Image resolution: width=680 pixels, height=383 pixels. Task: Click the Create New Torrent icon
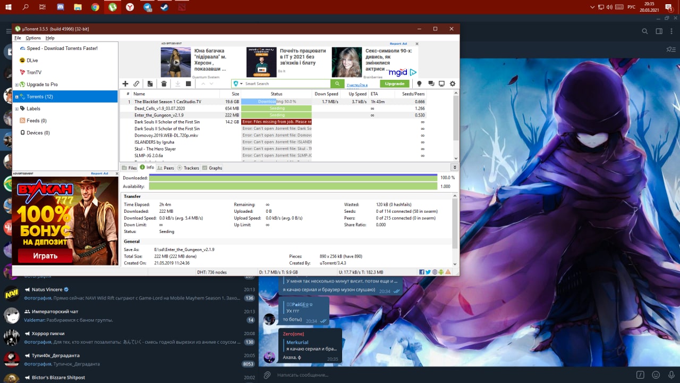coord(150,84)
